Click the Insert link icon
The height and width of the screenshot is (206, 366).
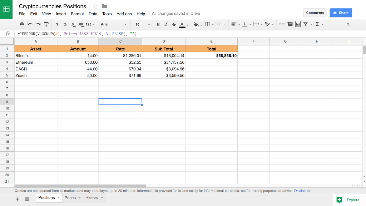coord(282,24)
